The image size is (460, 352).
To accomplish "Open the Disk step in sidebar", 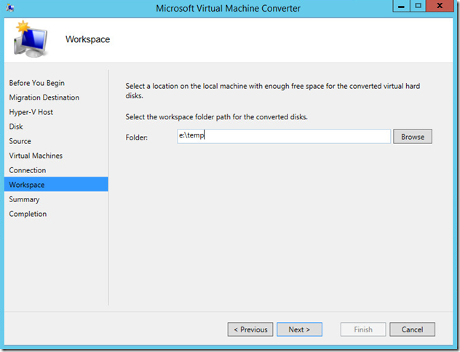I will coord(16,127).
